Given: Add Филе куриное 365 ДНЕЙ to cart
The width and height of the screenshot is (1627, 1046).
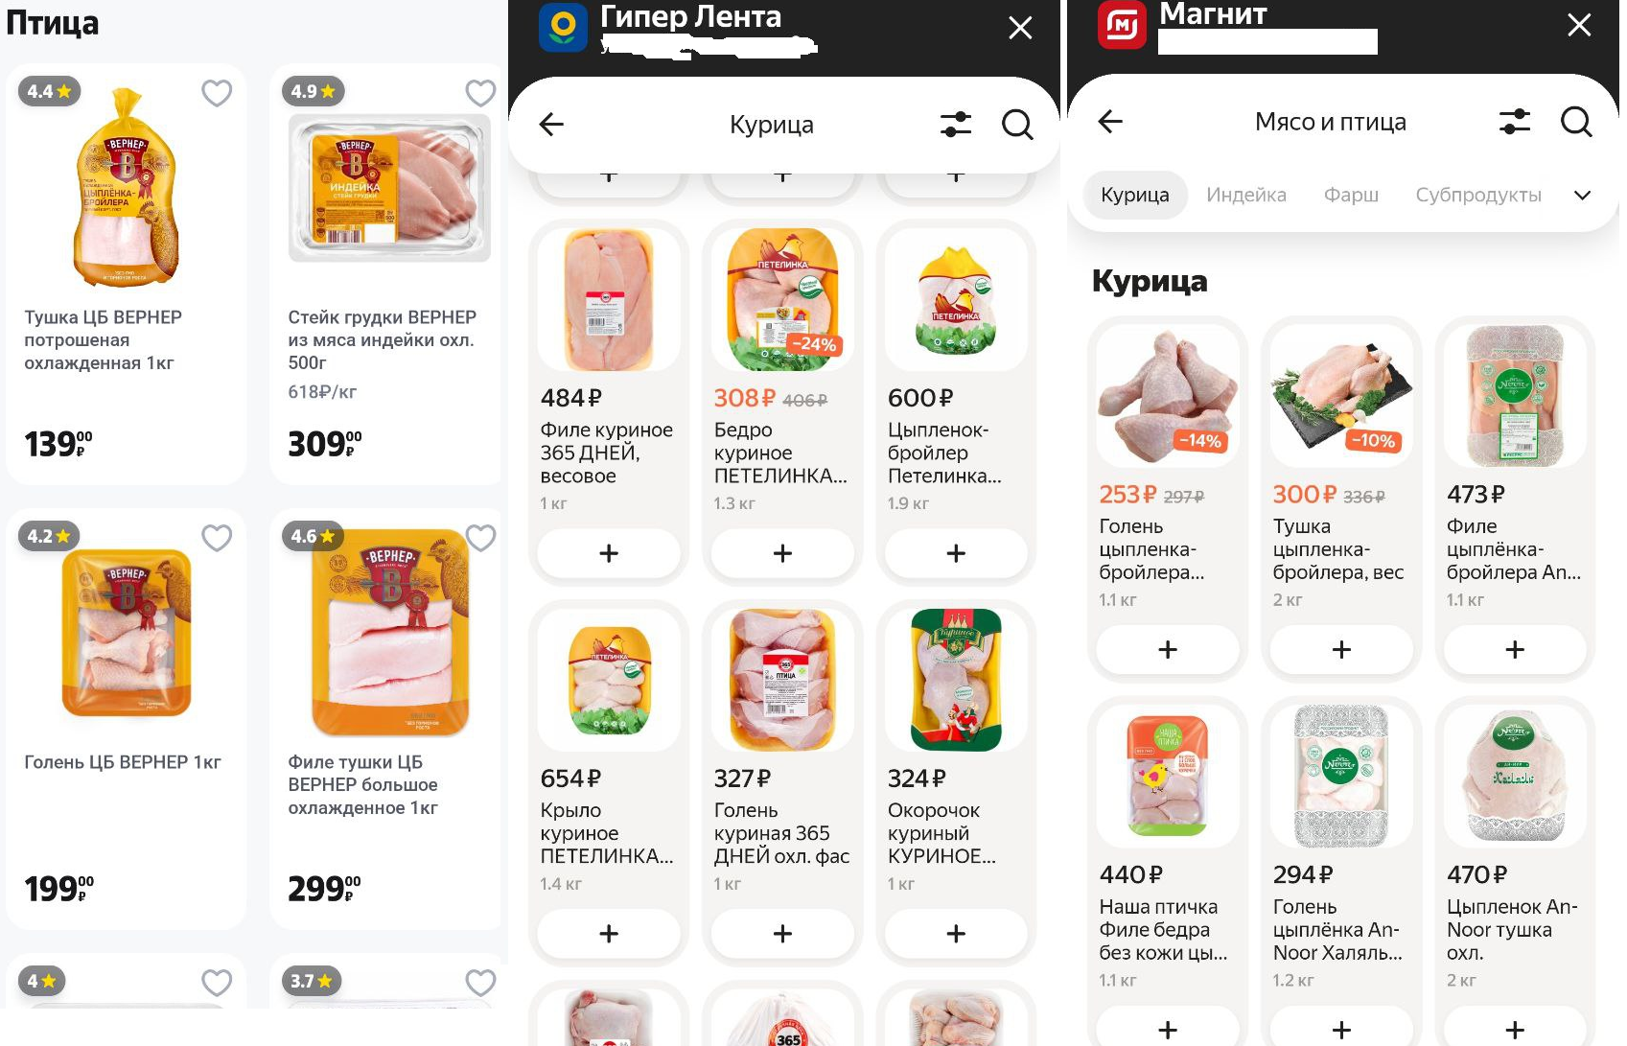Looking at the screenshot, I should (609, 553).
